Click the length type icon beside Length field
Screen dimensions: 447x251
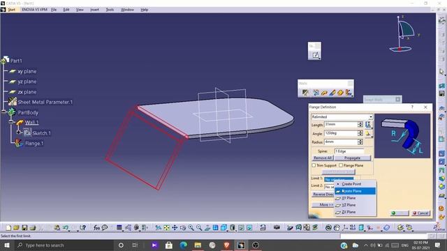tap(368, 124)
